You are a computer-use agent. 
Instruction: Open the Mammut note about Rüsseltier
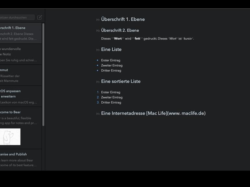point(20,75)
